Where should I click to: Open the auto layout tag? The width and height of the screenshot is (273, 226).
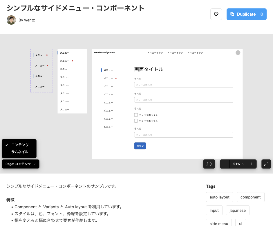(x=219, y=197)
